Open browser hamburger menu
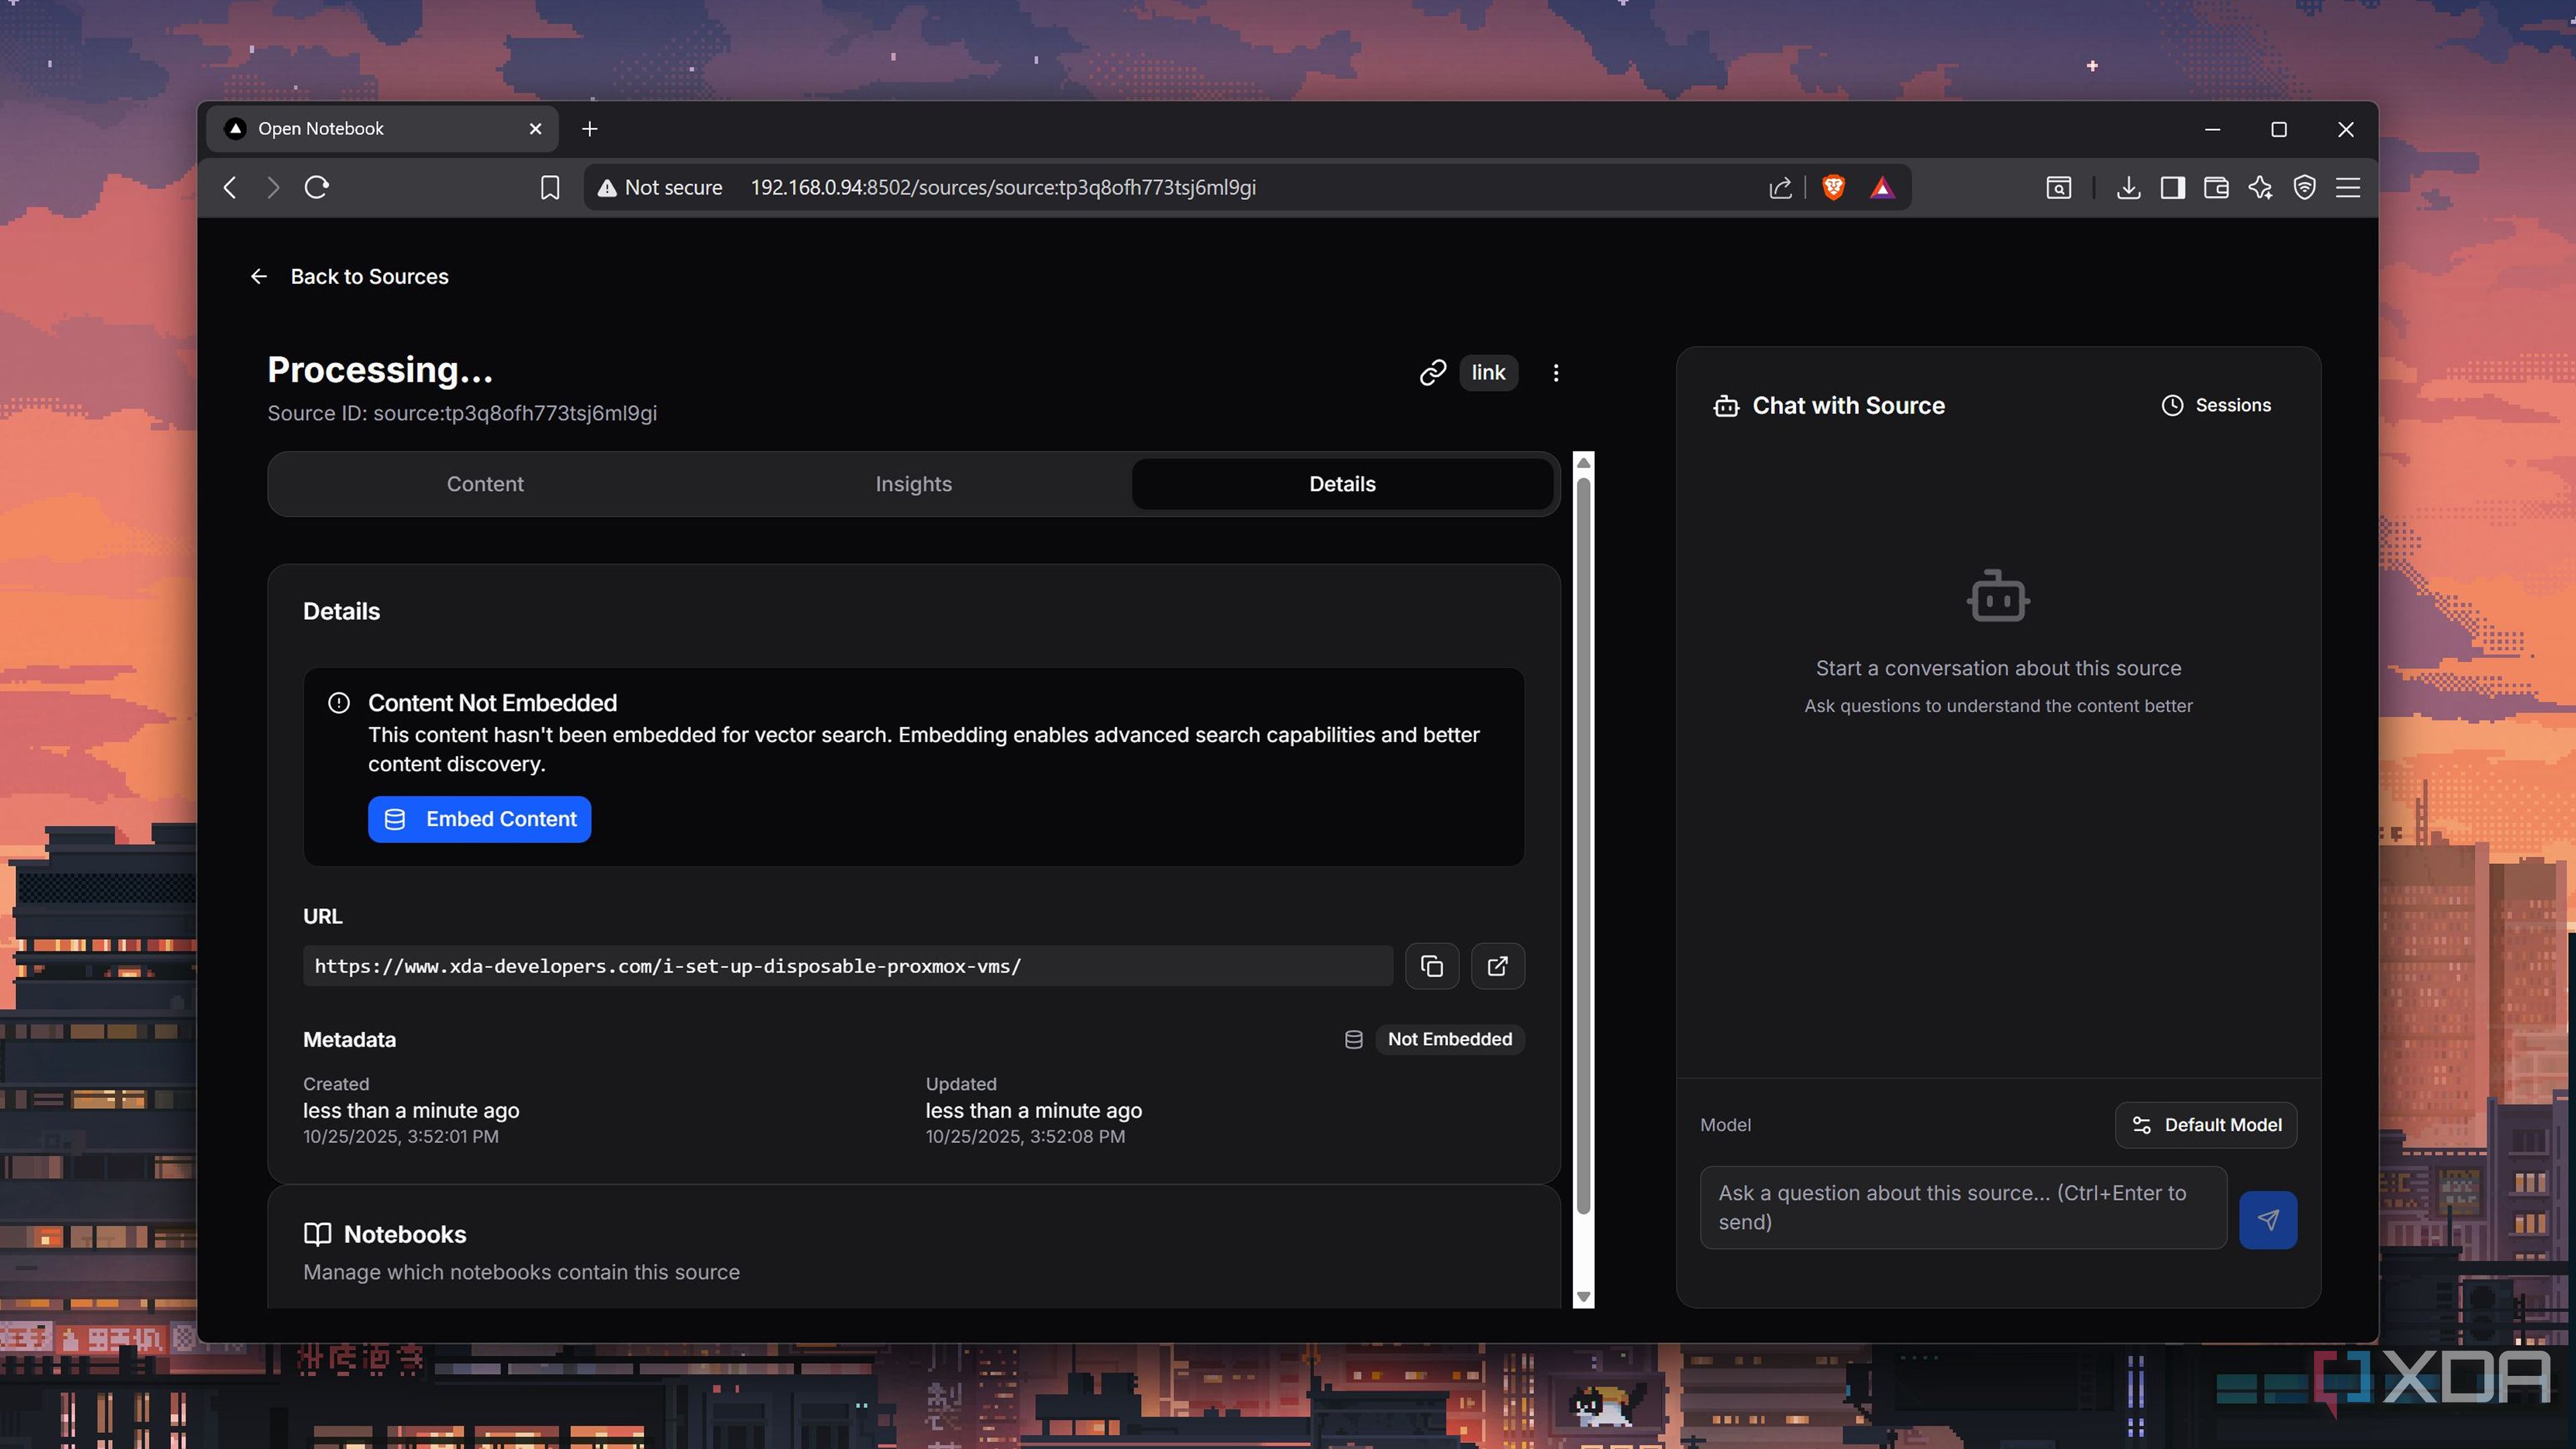This screenshot has width=2576, height=1449. [2348, 188]
